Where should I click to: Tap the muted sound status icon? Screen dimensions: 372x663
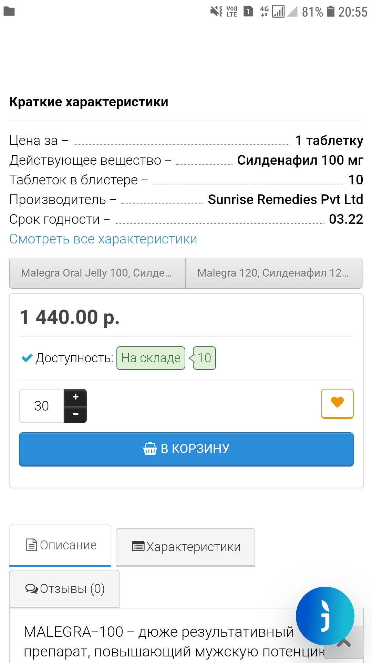[x=216, y=11]
